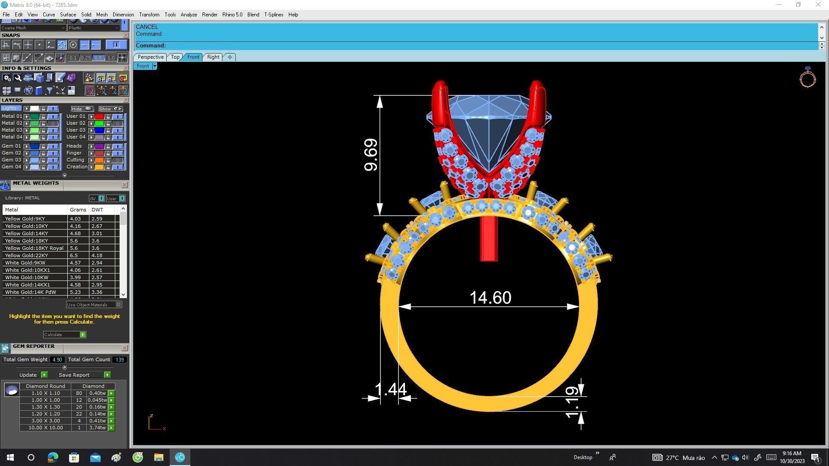Viewport: 829px width, 466px height.
Task: Switch to the Right viewport tab
Action: [x=213, y=57]
